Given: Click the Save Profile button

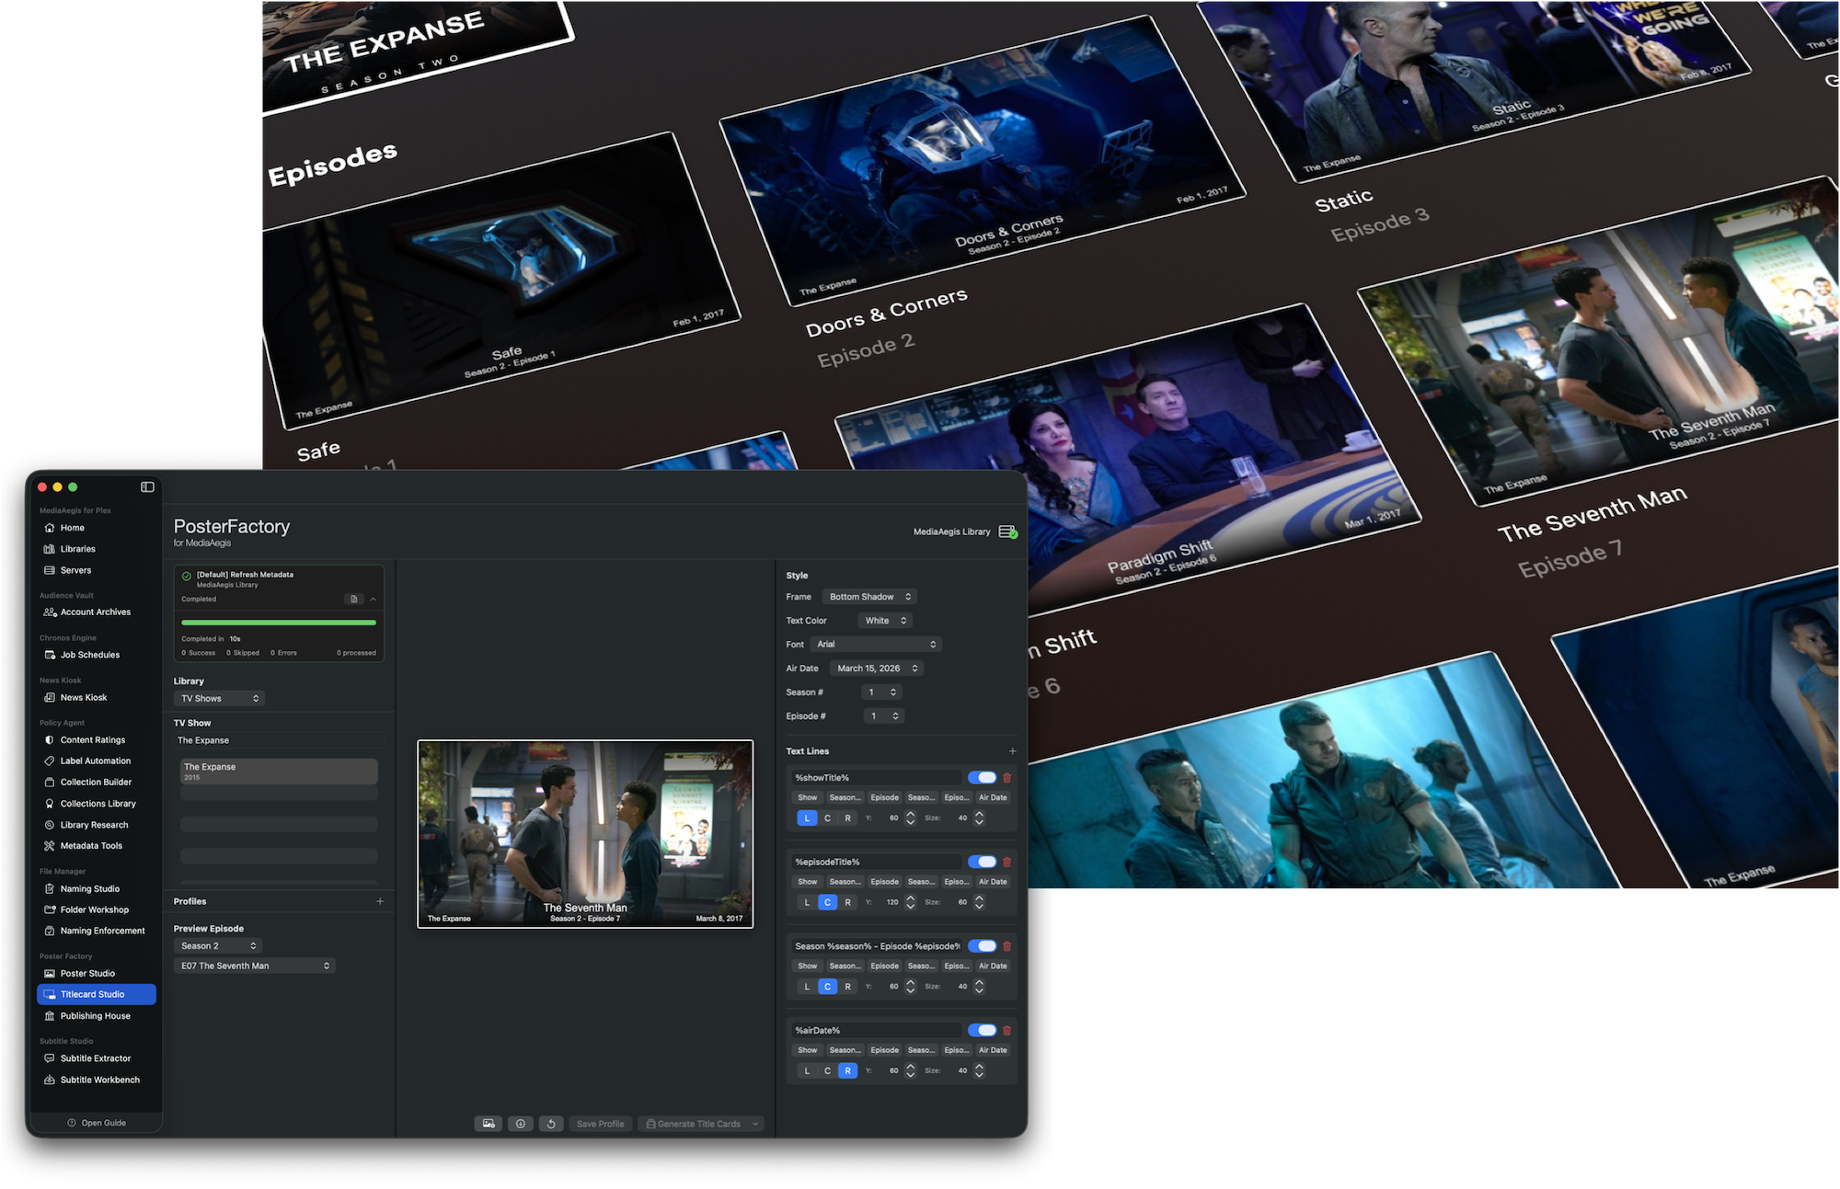Looking at the screenshot, I should (x=601, y=1124).
